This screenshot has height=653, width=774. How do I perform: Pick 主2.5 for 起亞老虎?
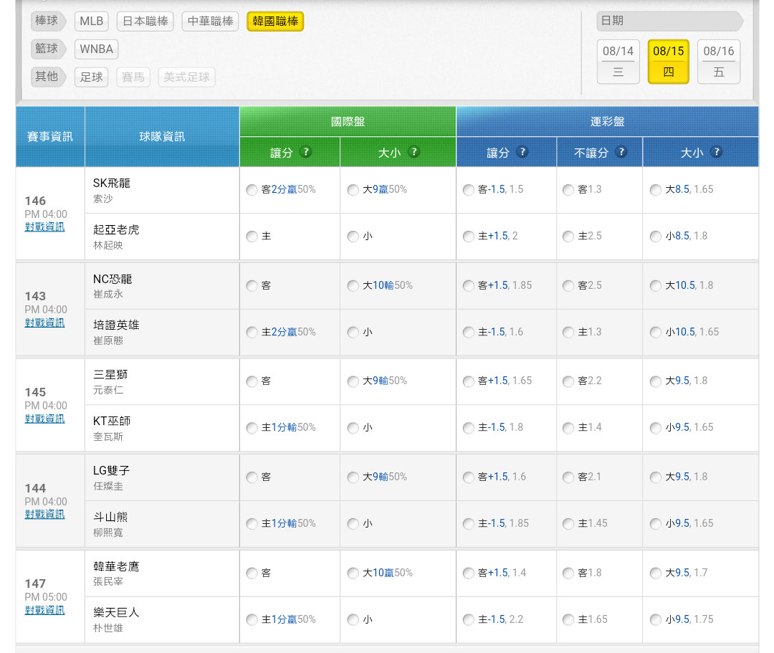(x=568, y=237)
